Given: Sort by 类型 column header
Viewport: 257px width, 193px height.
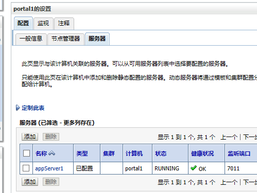Looking at the screenshot, I should [x=82, y=153].
